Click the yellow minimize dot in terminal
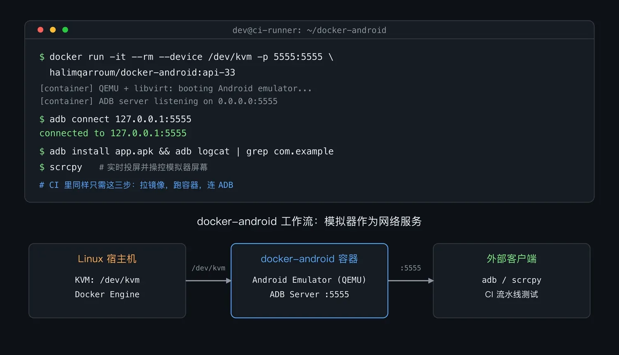619x355 pixels. pos(53,30)
